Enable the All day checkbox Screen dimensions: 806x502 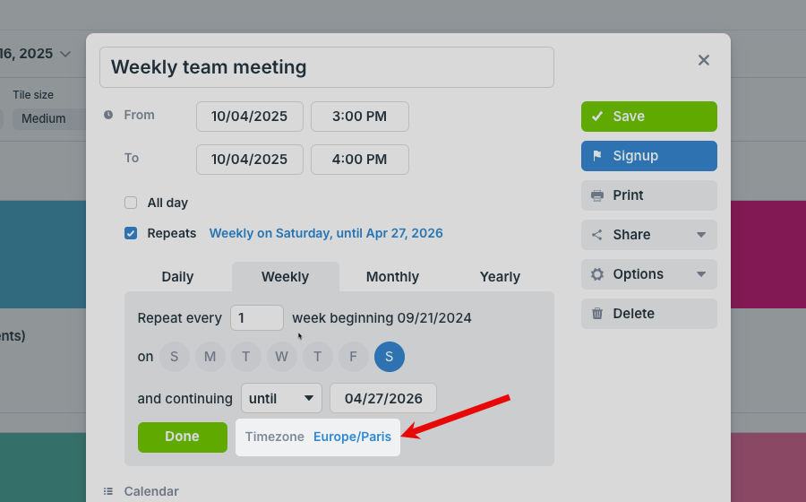[x=131, y=203]
